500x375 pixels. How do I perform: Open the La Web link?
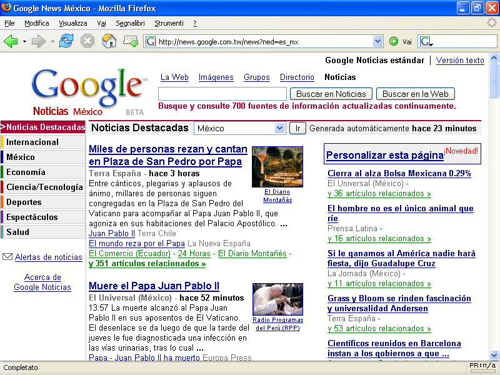(174, 77)
